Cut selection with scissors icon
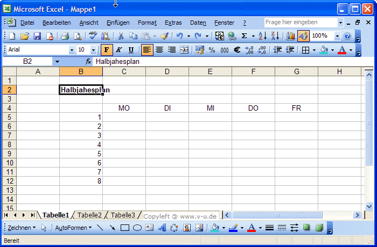 pyautogui.click(x=121, y=36)
